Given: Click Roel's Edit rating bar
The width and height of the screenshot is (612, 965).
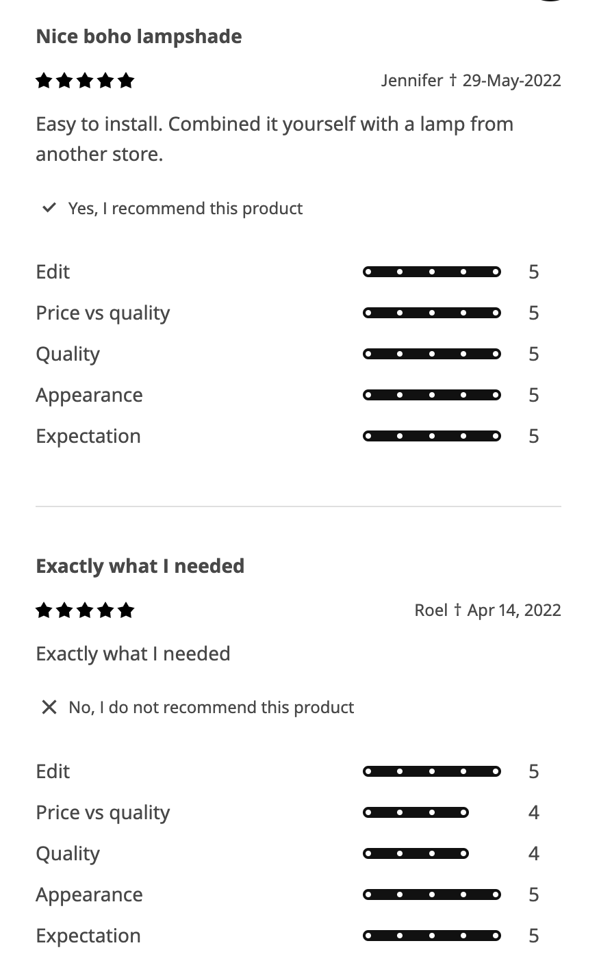Looking at the screenshot, I should [x=431, y=772].
